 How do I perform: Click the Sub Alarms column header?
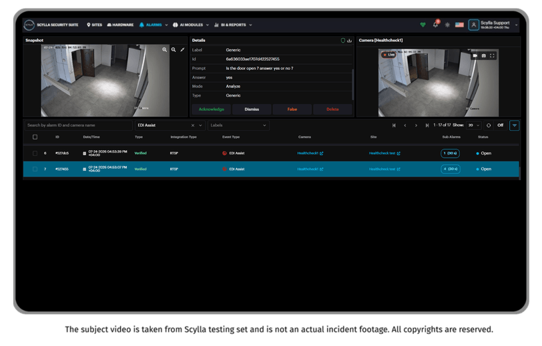(x=451, y=137)
